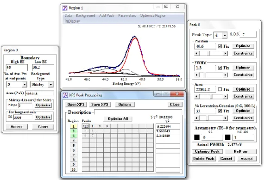Open the Background Type Shirley dropdown
Viewport: 264px width, 180px height.
[50, 84]
